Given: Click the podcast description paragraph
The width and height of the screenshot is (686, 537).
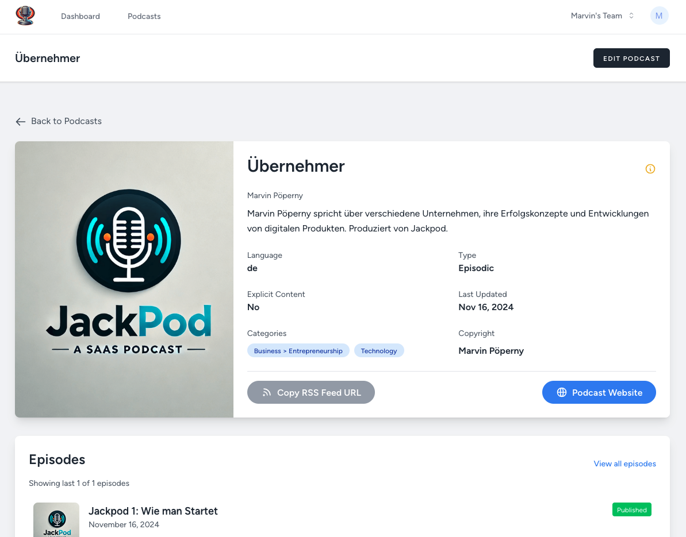Looking at the screenshot, I should (x=447, y=221).
